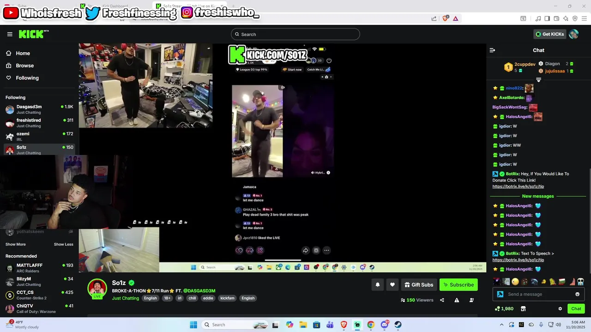Image resolution: width=591 pixels, height=332 pixels.
Task: Open BilzyM recommended channel
Action: point(39,281)
